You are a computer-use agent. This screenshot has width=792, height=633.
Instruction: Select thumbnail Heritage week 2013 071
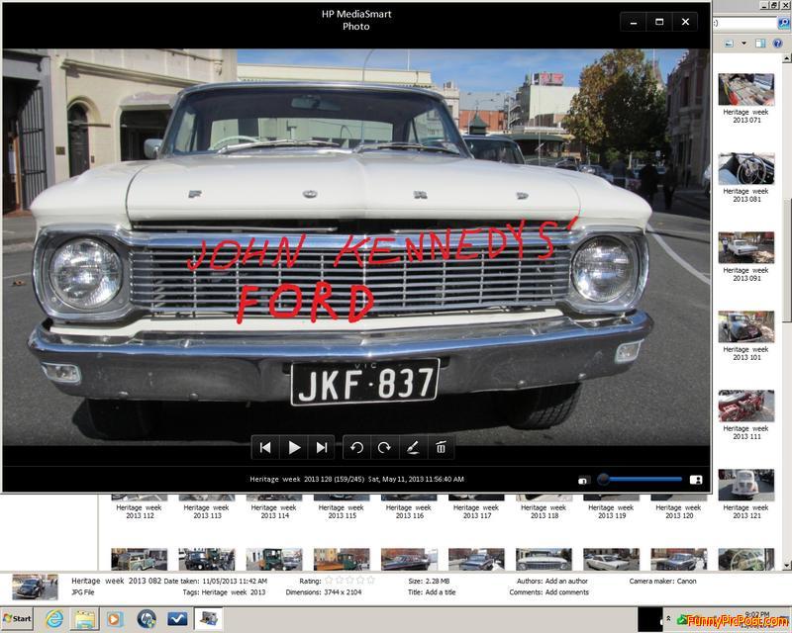pos(746,89)
